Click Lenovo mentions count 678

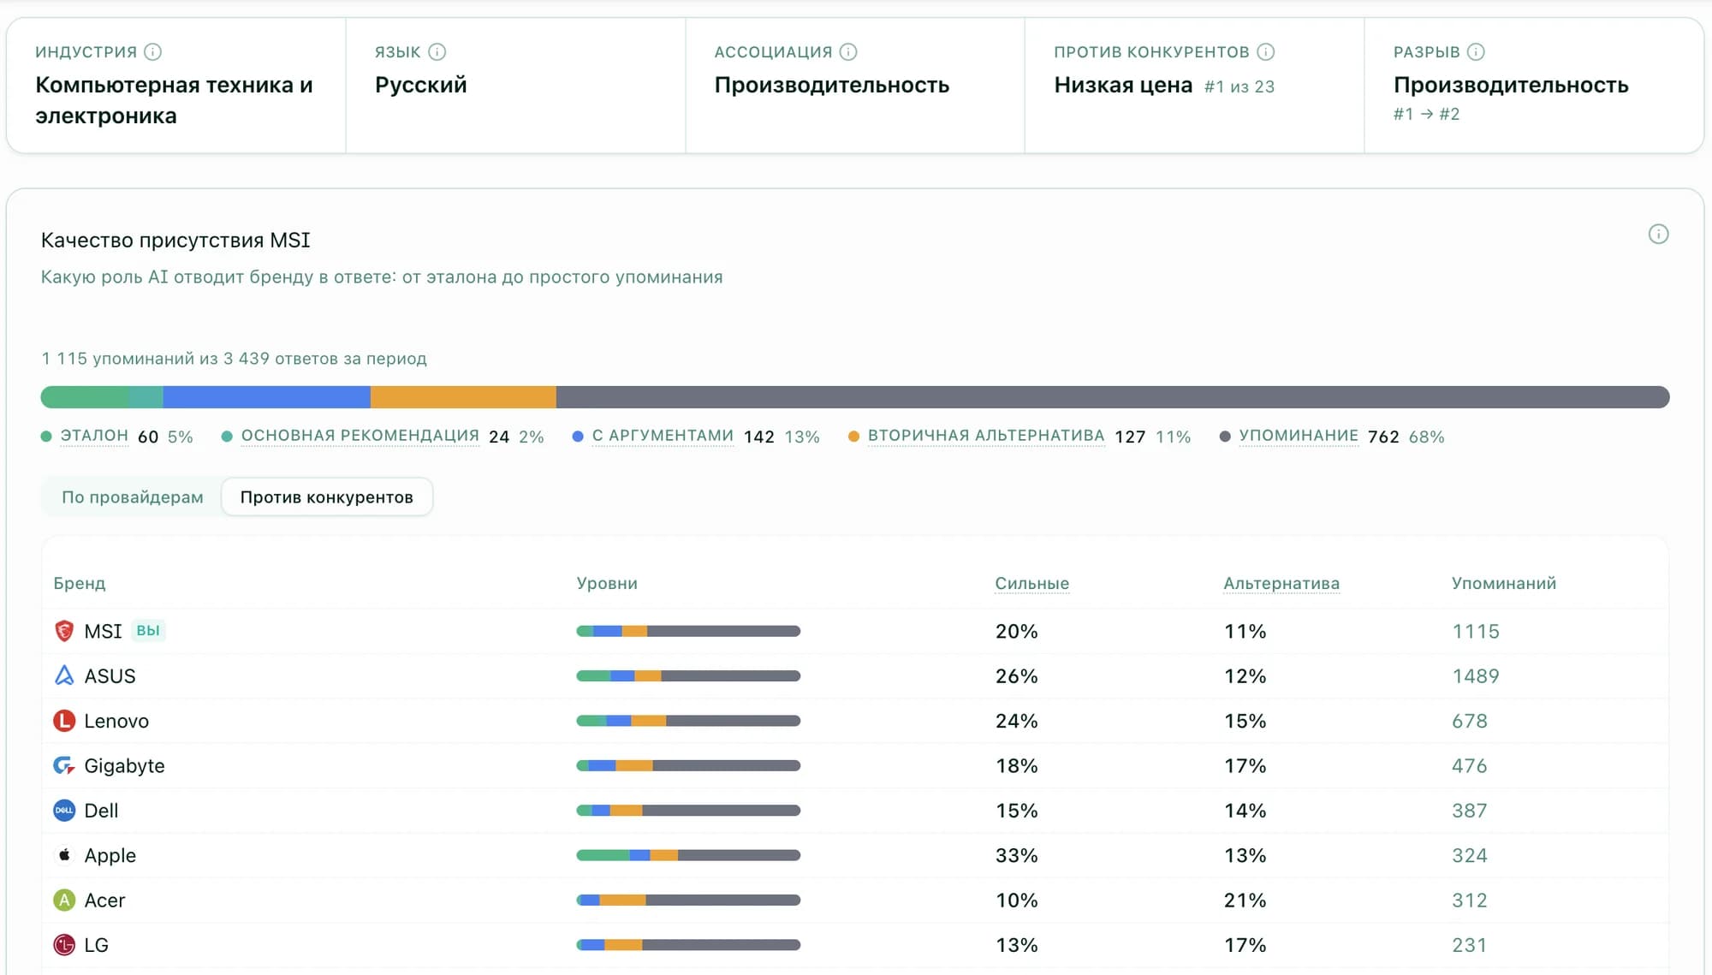pyautogui.click(x=1470, y=722)
